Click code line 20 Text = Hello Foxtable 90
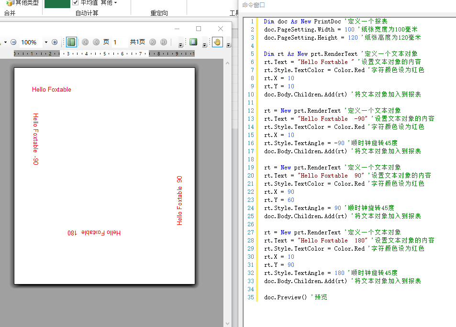Screen dimensions: 456x327 [x=347, y=176]
